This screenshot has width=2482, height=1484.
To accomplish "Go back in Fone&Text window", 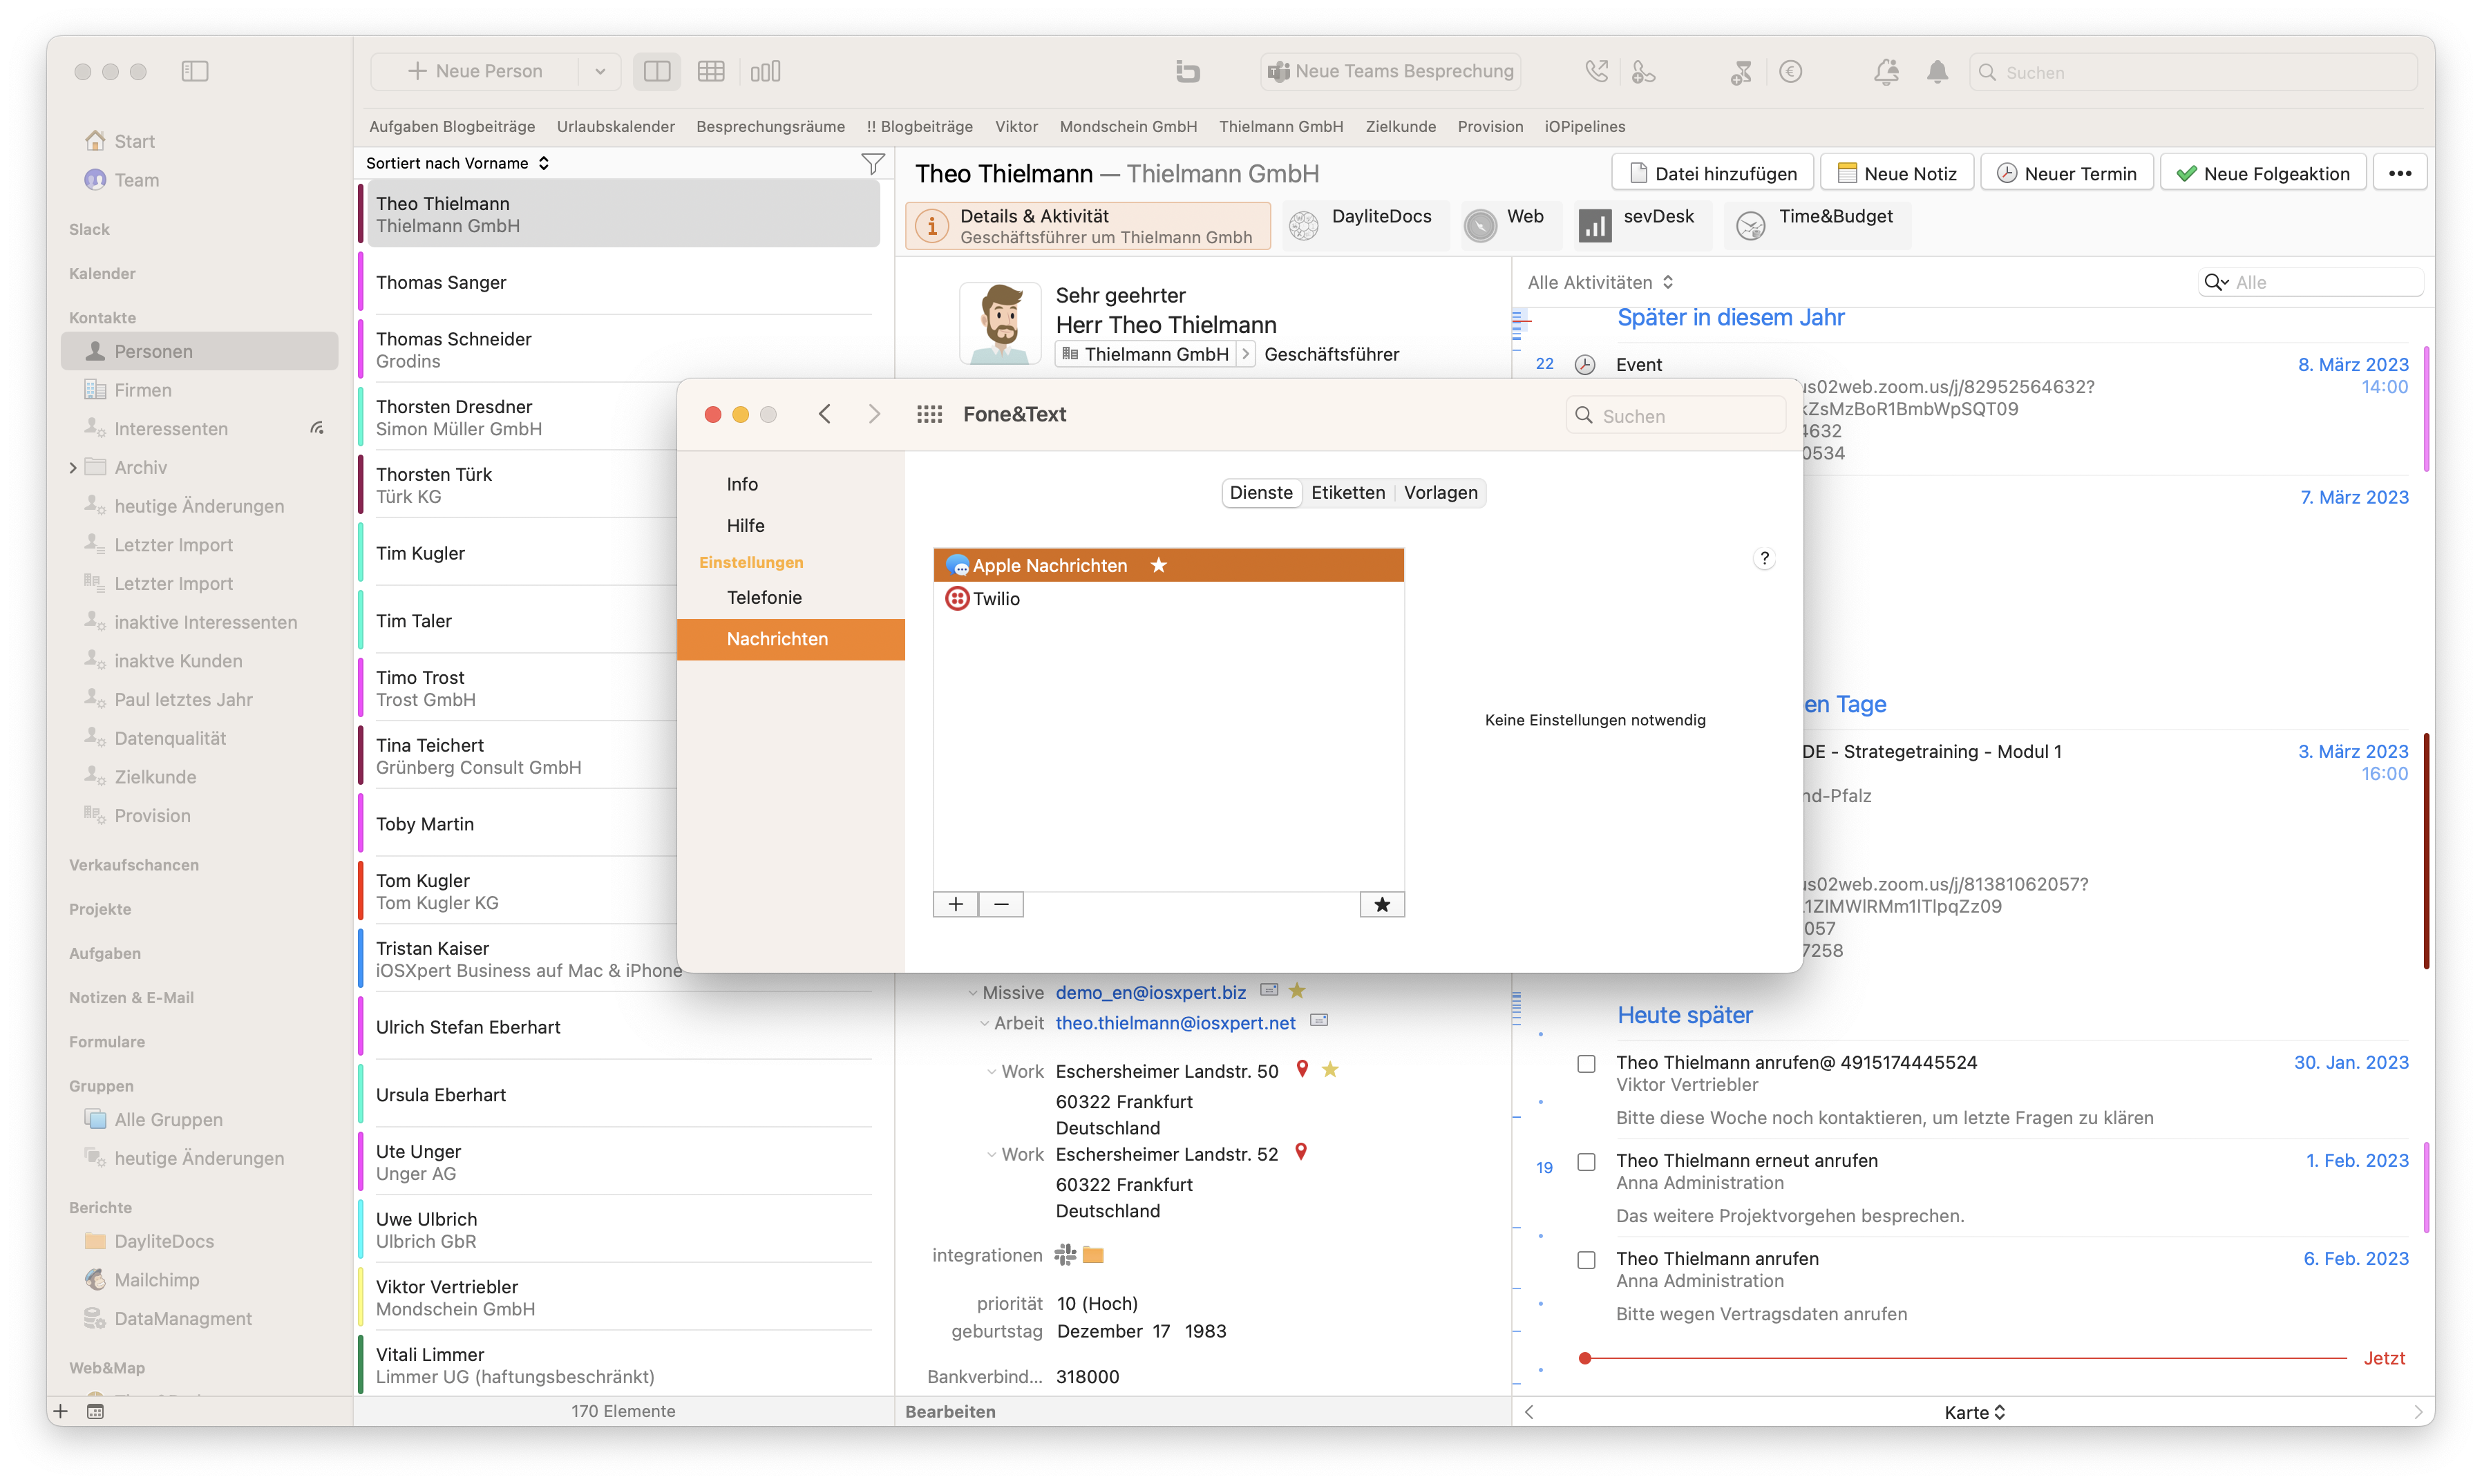I will coord(824,414).
